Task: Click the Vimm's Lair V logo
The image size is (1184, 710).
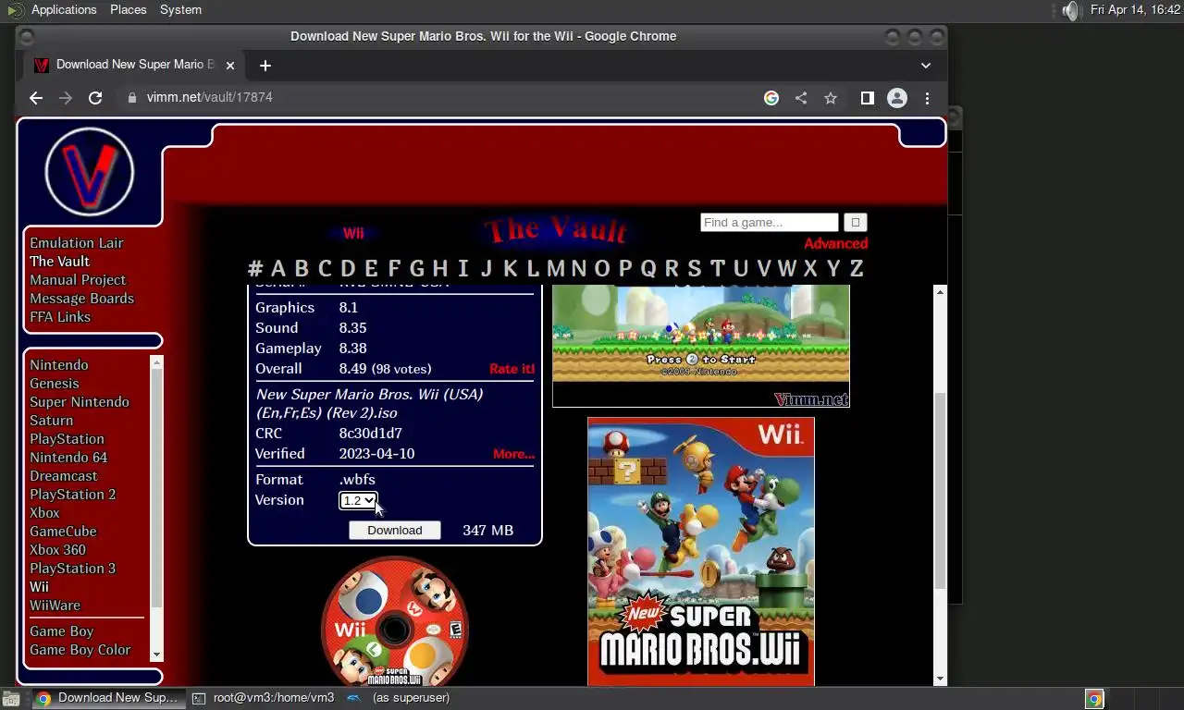Action: pyautogui.click(x=90, y=172)
